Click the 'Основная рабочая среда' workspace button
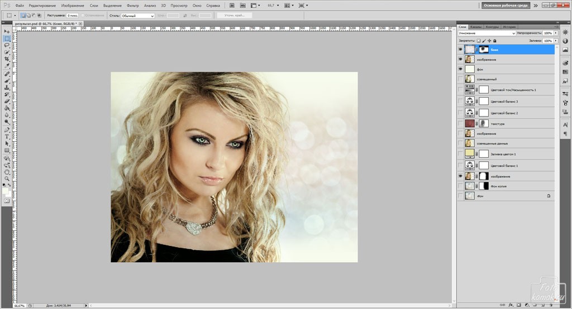The height and width of the screenshot is (309, 572). (506, 5)
